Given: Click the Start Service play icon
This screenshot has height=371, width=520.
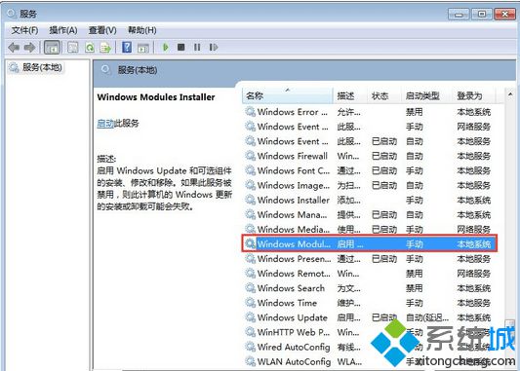Looking at the screenshot, I should click(x=165, y=48).
